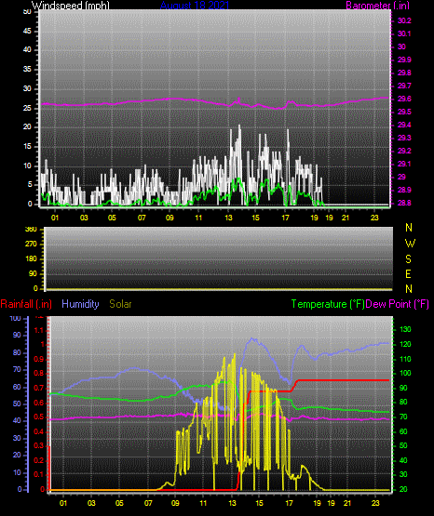This screenshot has width=434, height=516.
Task: Click barometer axis value 28.9
Action: point(404,191)
